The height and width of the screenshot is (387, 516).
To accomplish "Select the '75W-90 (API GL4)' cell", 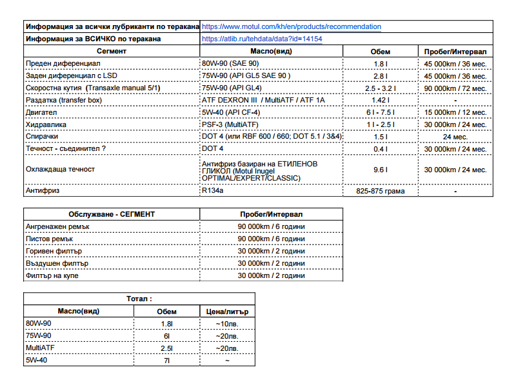I will (271, 88).
